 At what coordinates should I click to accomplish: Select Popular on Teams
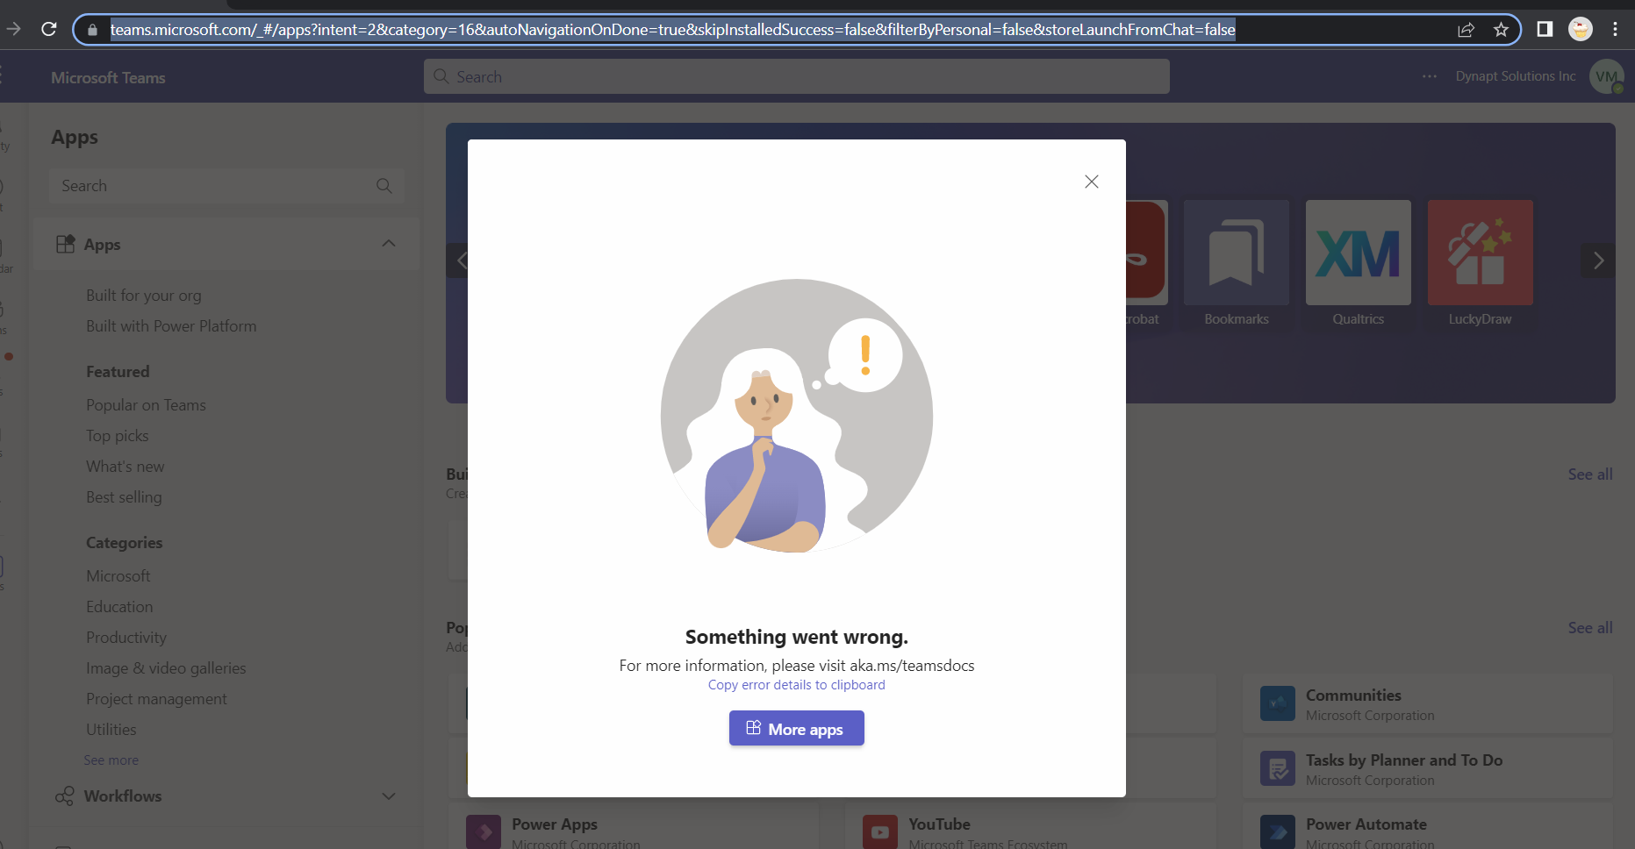tap(146, 405)
